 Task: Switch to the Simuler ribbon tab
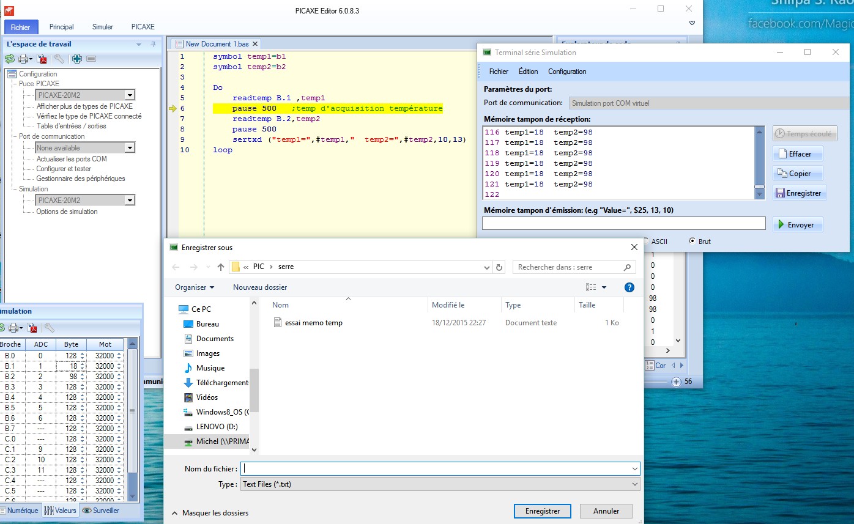point(103,27)
